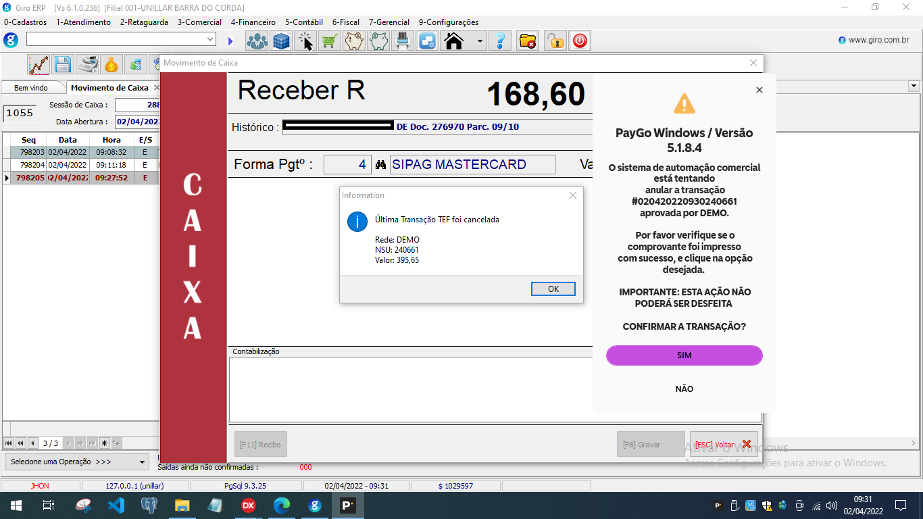Click SIM to confirm PayGo transaction
Screen dimensions: 923x519
coord(684,355)
